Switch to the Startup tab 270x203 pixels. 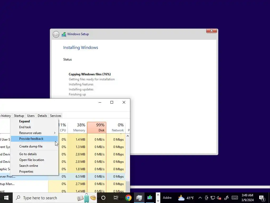(19, 116)
